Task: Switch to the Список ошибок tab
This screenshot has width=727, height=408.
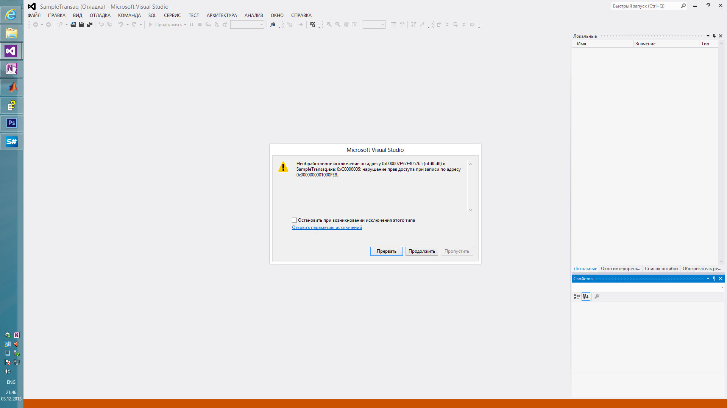Action: pos(661,269)
